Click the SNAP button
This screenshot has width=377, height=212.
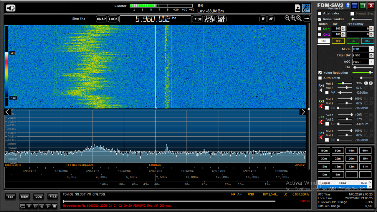pos(101,19)
